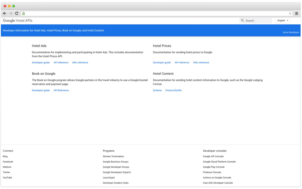Click the Connect footer heading
This screenshot has width=302, height=189.
click(8, 151)
